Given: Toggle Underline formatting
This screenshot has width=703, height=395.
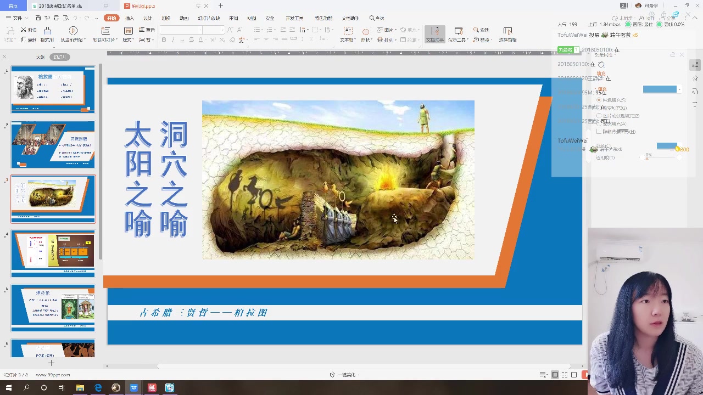Looking at the screenshot, I should (182, 40).
